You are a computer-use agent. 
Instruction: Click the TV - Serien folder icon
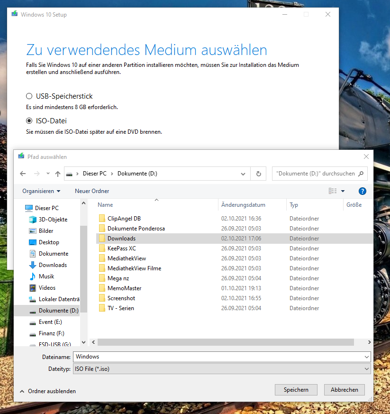(102, 308)
